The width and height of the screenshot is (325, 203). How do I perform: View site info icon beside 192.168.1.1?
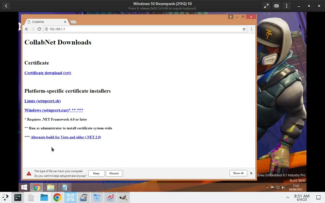tap(46, 29)
